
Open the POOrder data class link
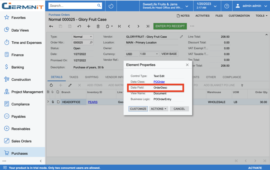[159, 82]
